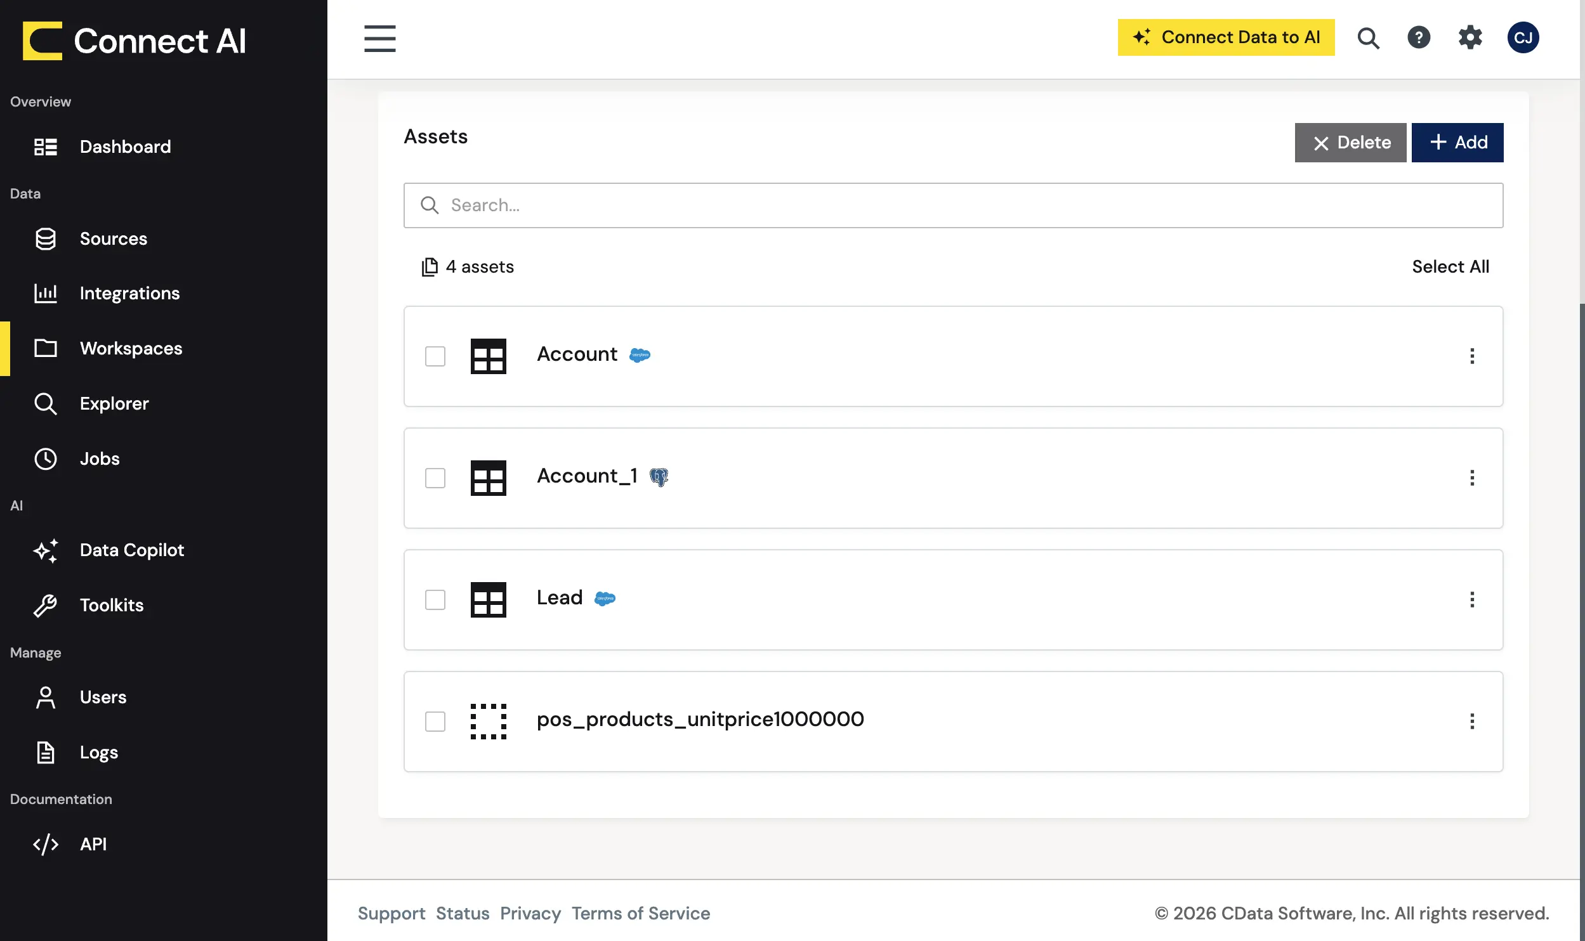Open Logs in sidebar
This screenshot has width=1585, height=941.
click(164, 753)
